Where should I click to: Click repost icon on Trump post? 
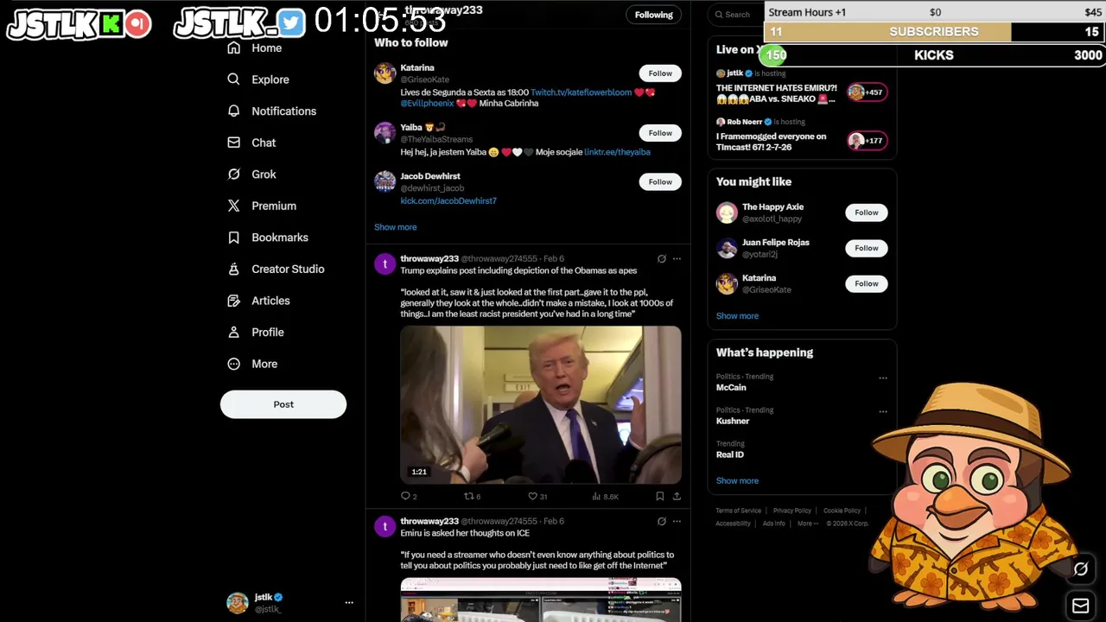(469, 496)
